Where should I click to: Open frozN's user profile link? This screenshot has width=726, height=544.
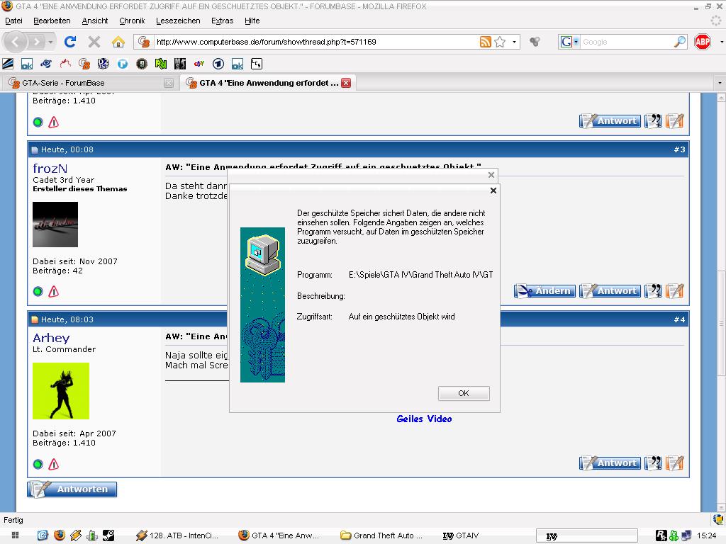point(50,169)
